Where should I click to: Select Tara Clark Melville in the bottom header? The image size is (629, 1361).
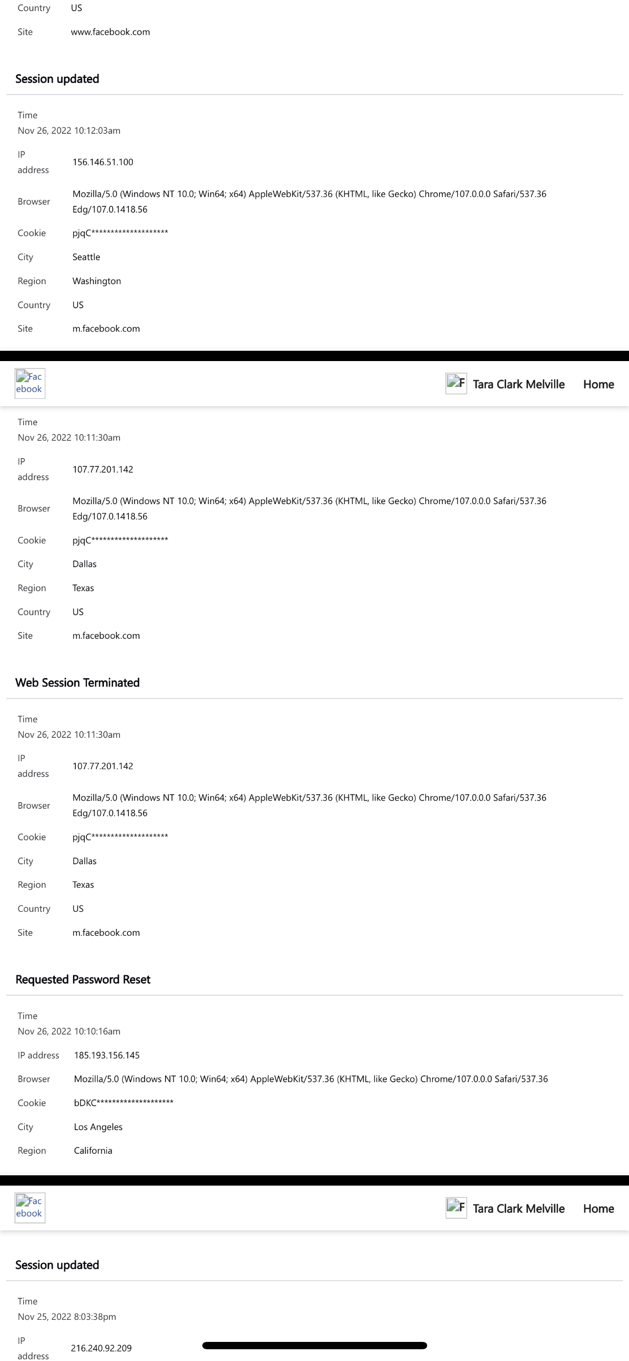click(519, 1208)
